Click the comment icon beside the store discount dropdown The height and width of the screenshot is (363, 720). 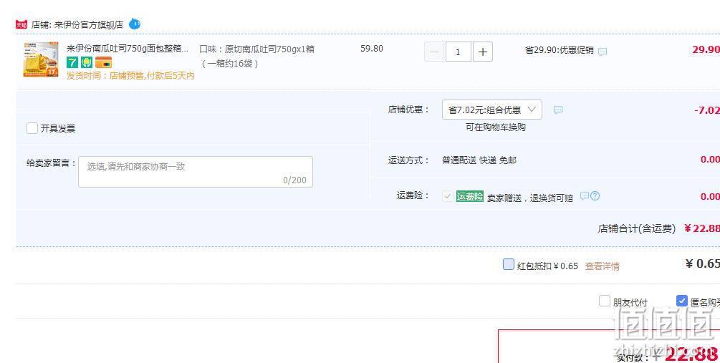(558, 110)
